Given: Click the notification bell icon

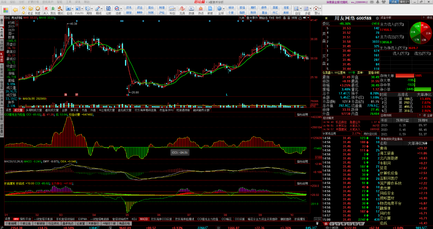Looking at the screenshot, I should pos(378,2).
